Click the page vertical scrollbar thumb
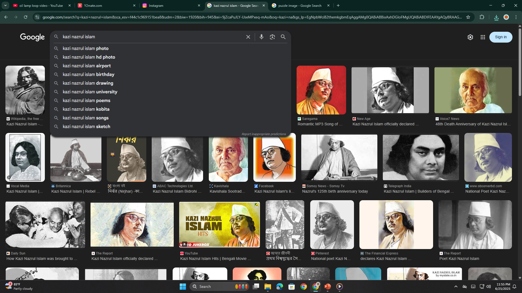This screenshot has height=293, width=522. pyautogui.click(x=520, y=62)
